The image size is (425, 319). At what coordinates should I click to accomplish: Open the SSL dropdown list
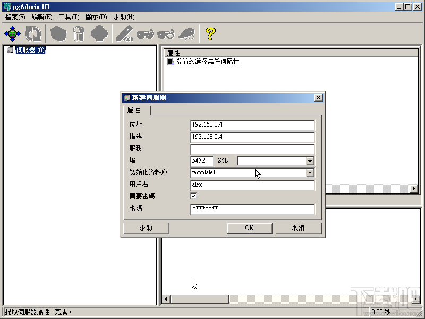tap(310, 160)
